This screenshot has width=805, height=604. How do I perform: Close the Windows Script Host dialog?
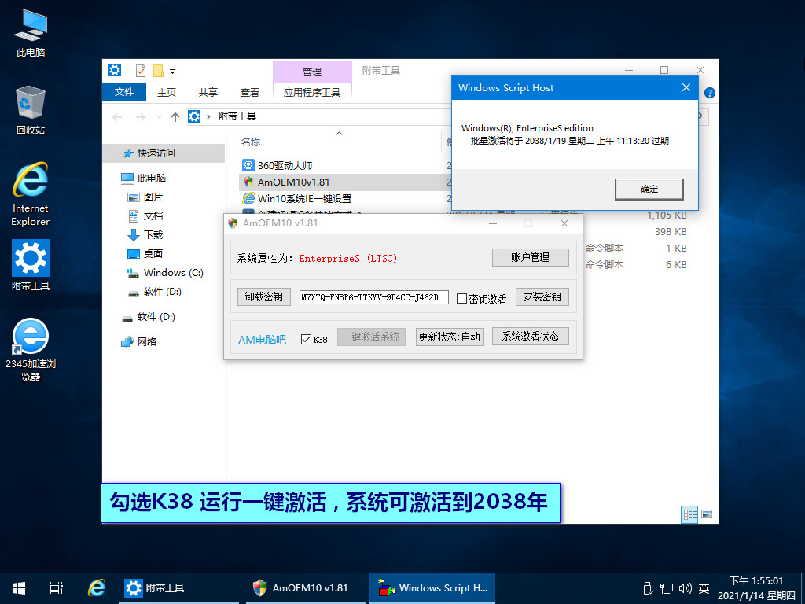(686, 88)
